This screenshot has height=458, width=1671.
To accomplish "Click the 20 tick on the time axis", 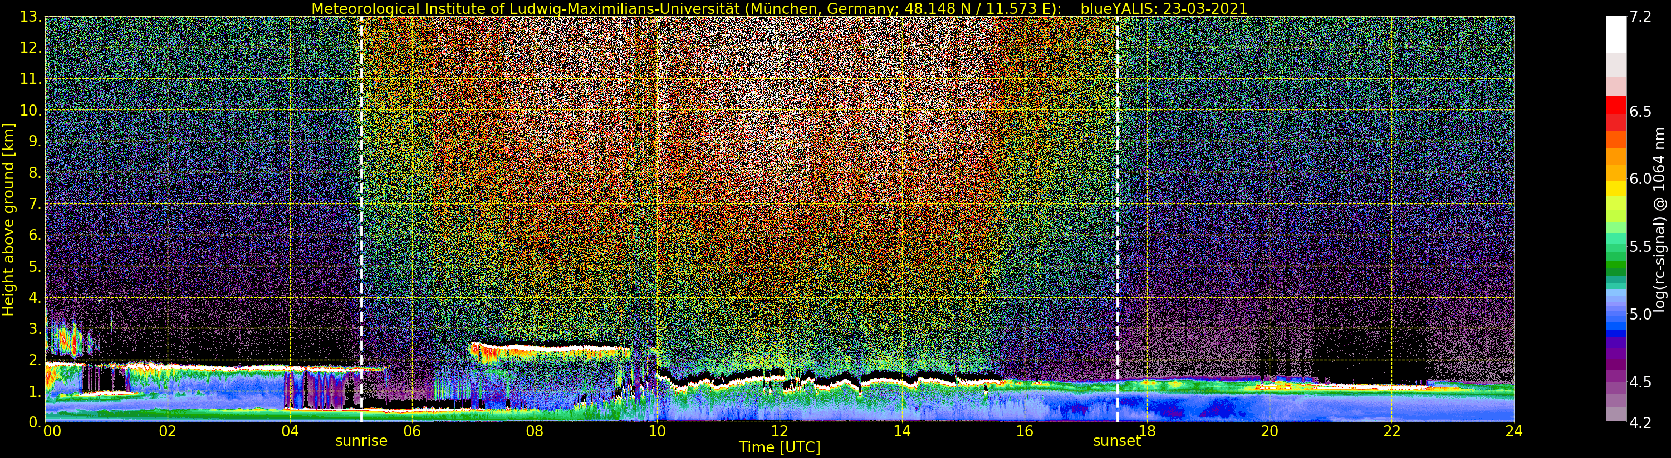I will pos(1269,431).
